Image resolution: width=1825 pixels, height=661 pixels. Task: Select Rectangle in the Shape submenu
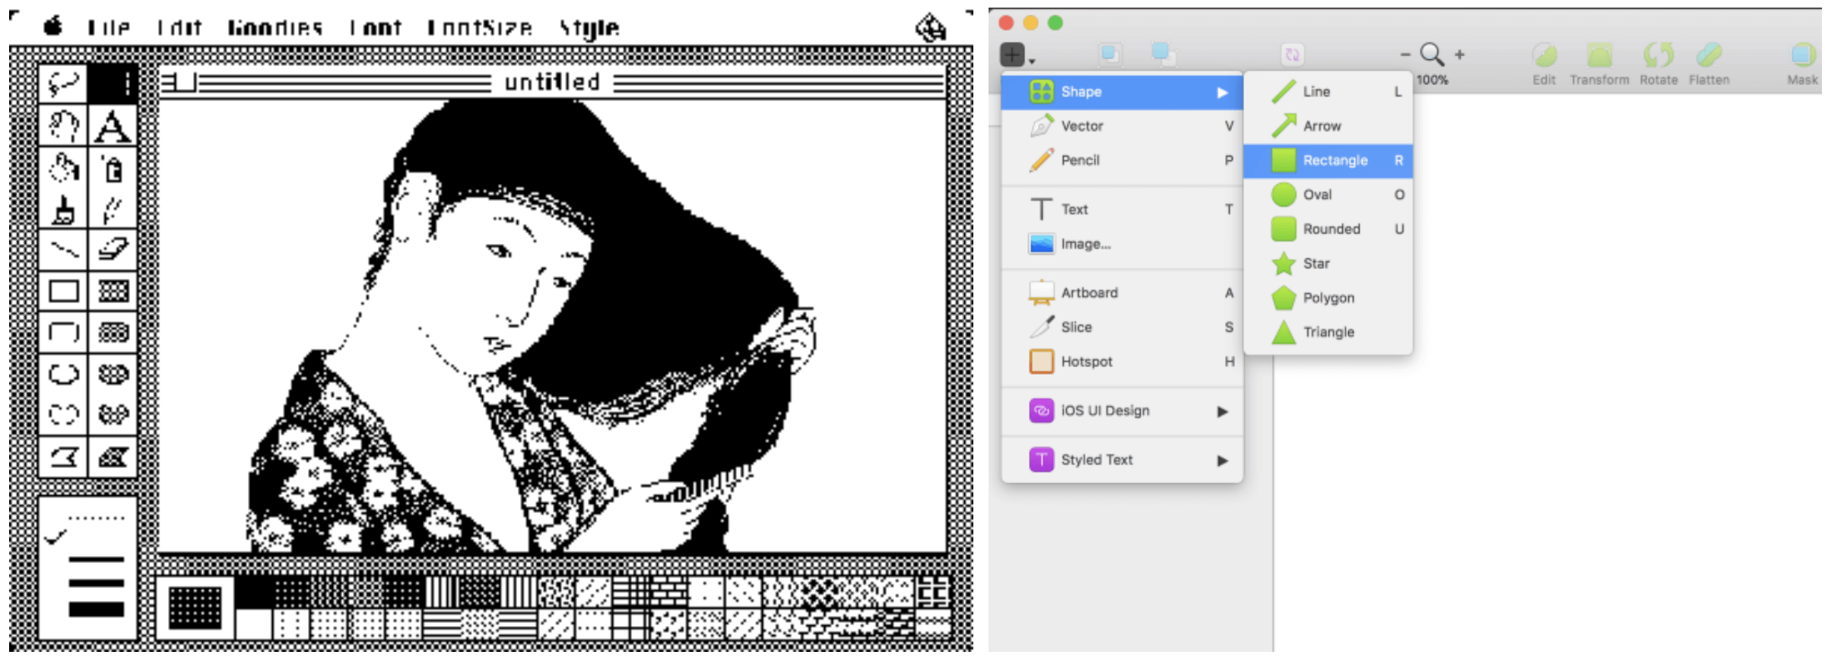point(1328,160)
